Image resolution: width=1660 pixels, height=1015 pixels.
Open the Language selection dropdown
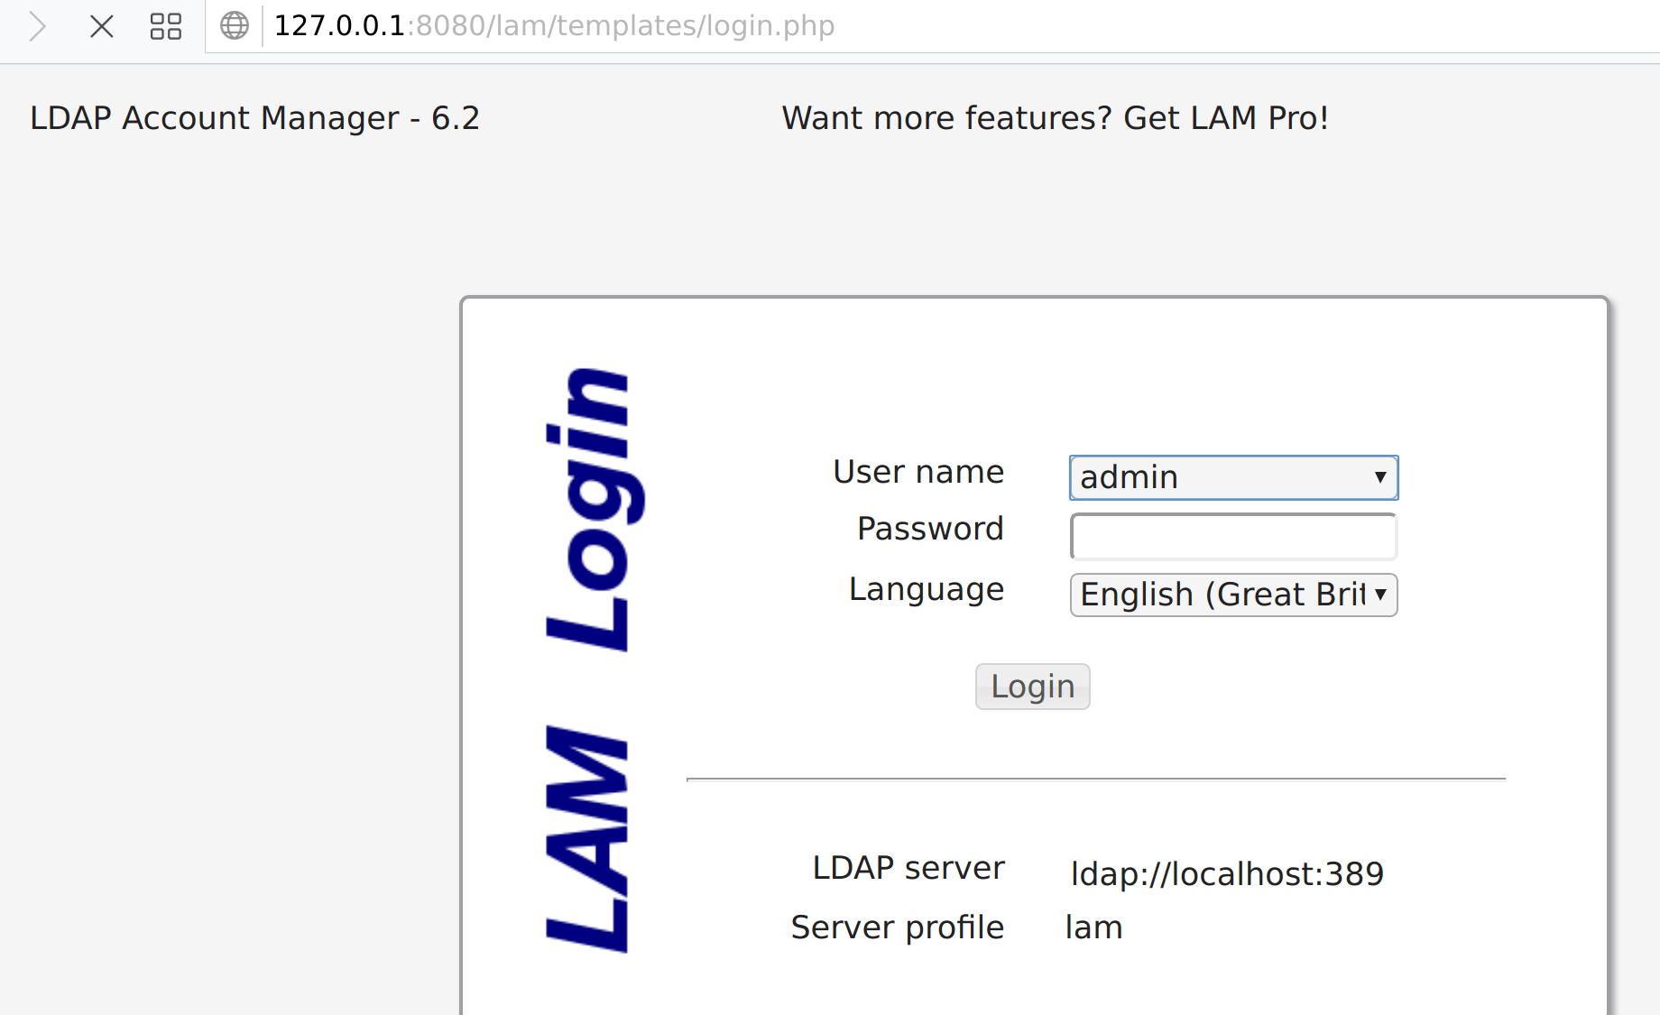coord(1233,595)
